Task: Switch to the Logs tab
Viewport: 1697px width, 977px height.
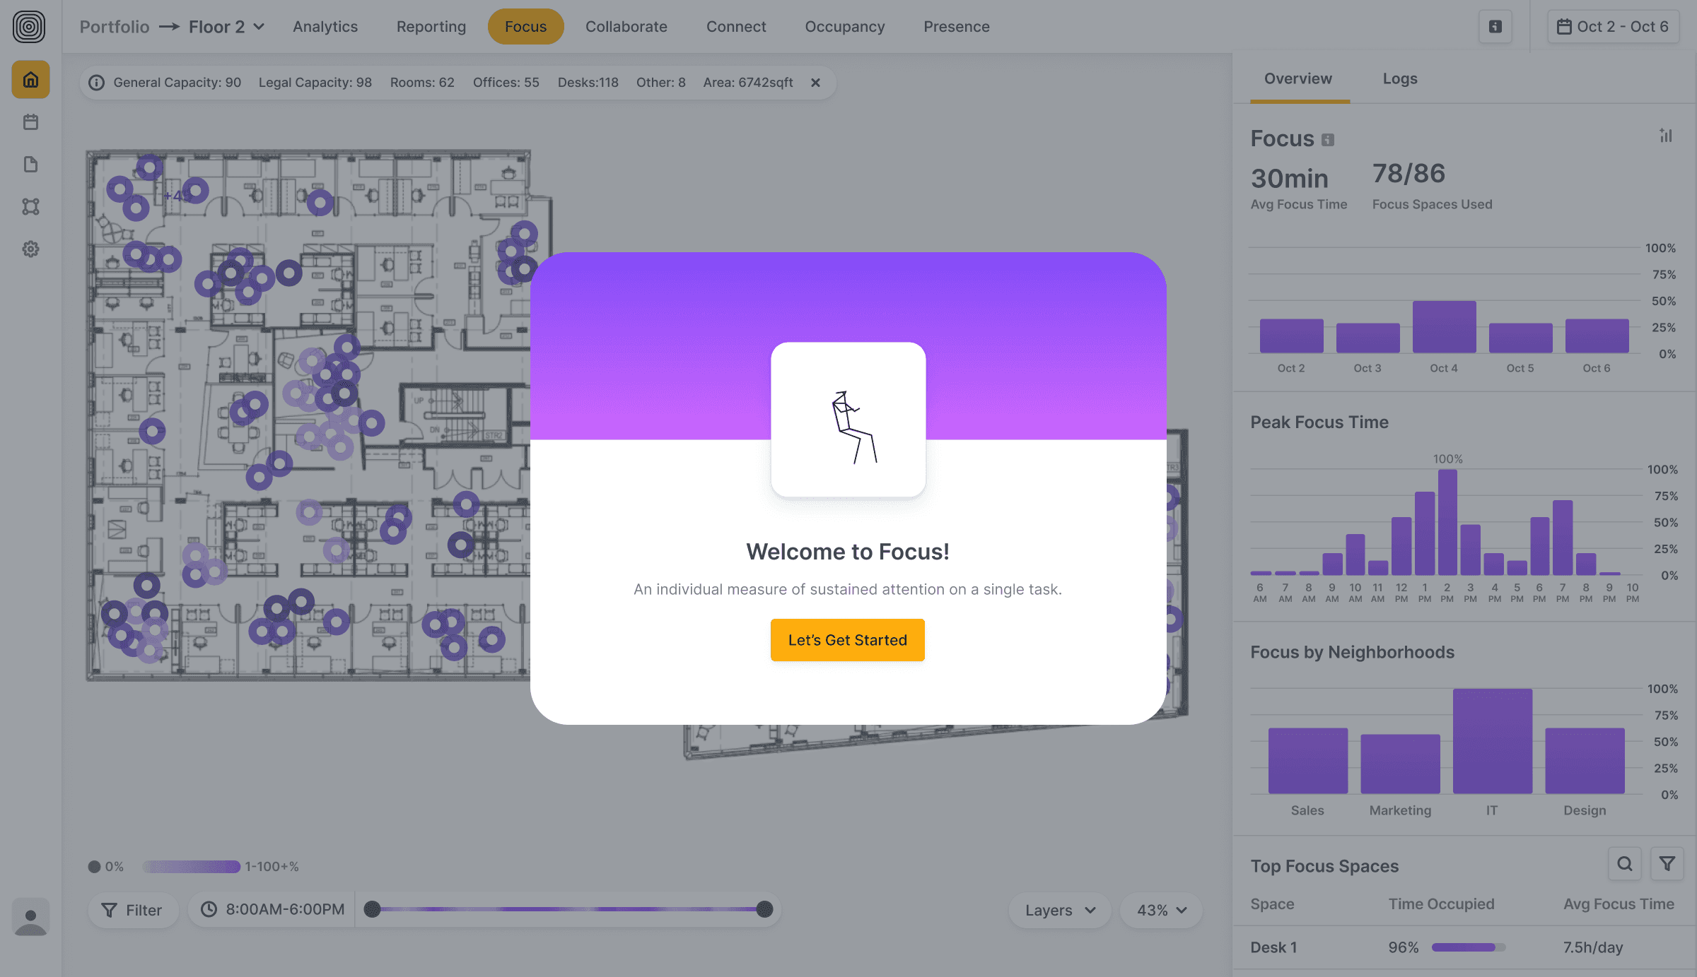Action: [x=1399, y=78]
